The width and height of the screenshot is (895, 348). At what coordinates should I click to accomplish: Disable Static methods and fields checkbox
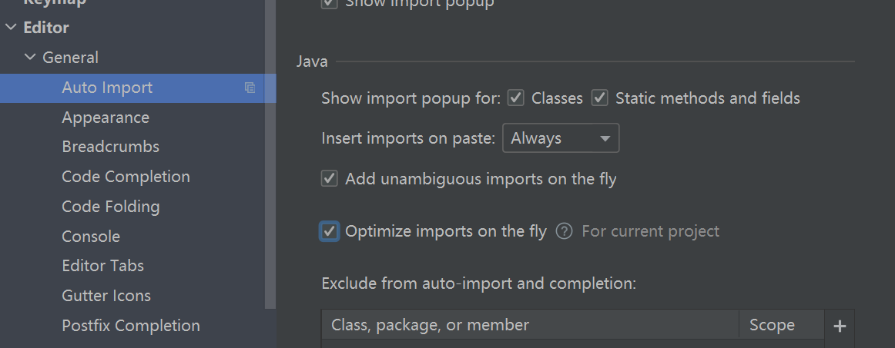(x=600, y=98)
